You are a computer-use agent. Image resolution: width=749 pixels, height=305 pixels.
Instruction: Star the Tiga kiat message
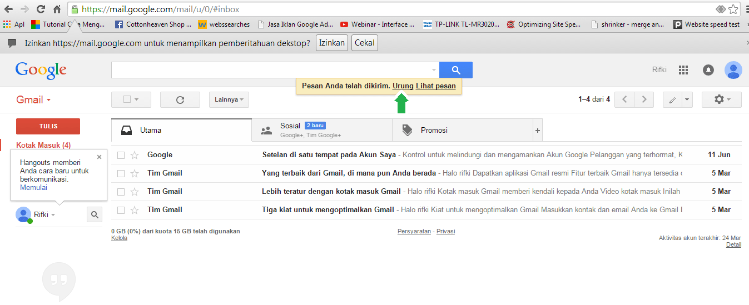tap(134, 210)
